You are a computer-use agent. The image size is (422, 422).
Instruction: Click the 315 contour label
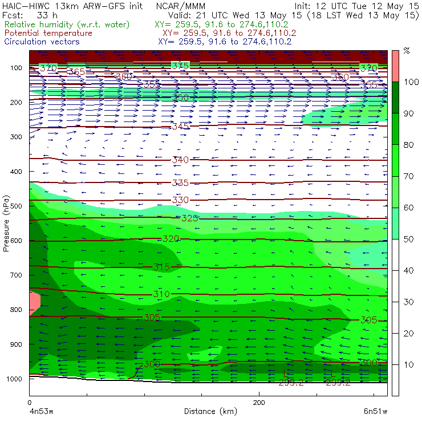[161, 267]
